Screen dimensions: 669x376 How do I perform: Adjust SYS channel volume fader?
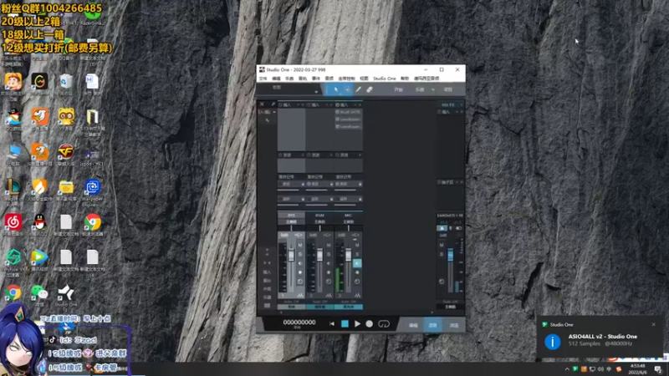coord(291,256)
